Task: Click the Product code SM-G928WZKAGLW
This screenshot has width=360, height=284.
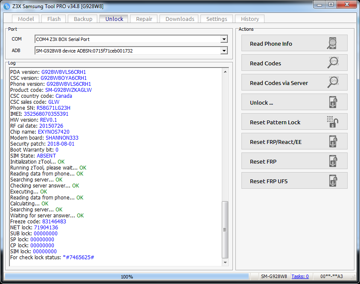Action: pyautogui.click(x=68, y=90)
